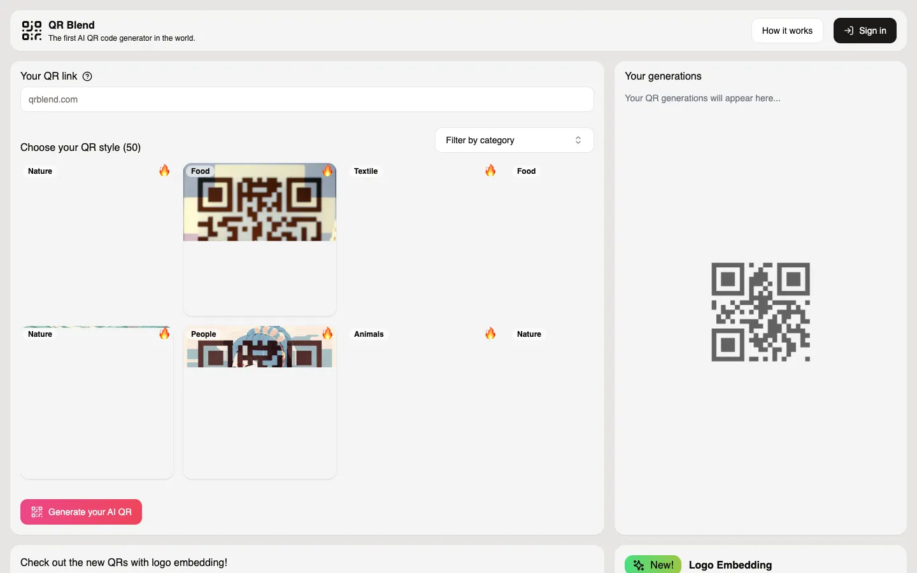Click the New! badge near Logo Embedding
The image size is (917, 573).
click(653, 565)
